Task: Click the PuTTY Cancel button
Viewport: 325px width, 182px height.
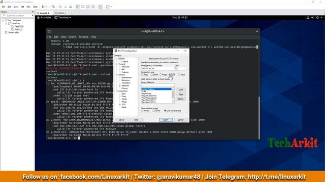Action: coord(181,120)
